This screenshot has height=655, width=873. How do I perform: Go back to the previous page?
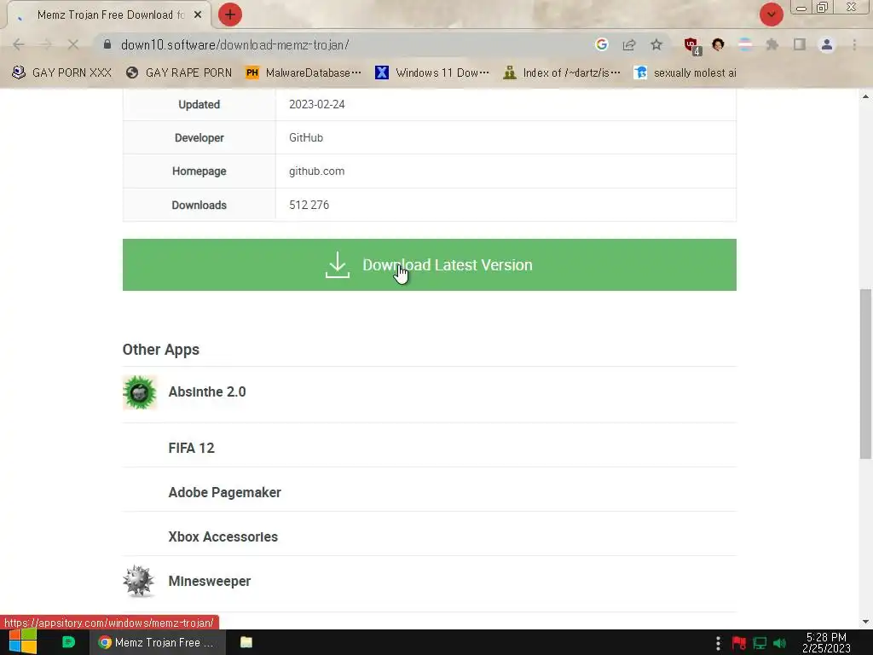click(19, 44)
